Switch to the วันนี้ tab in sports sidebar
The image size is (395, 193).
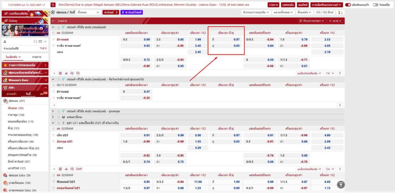tap(28, 94)
